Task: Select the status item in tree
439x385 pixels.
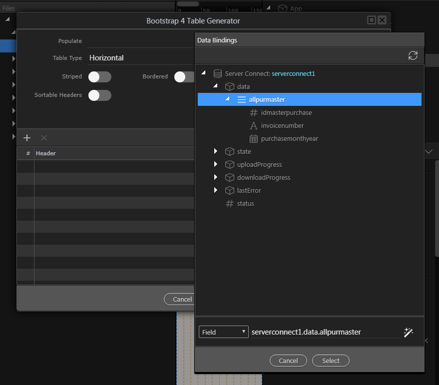Action: pyautogui.click(x=245, y=204)
